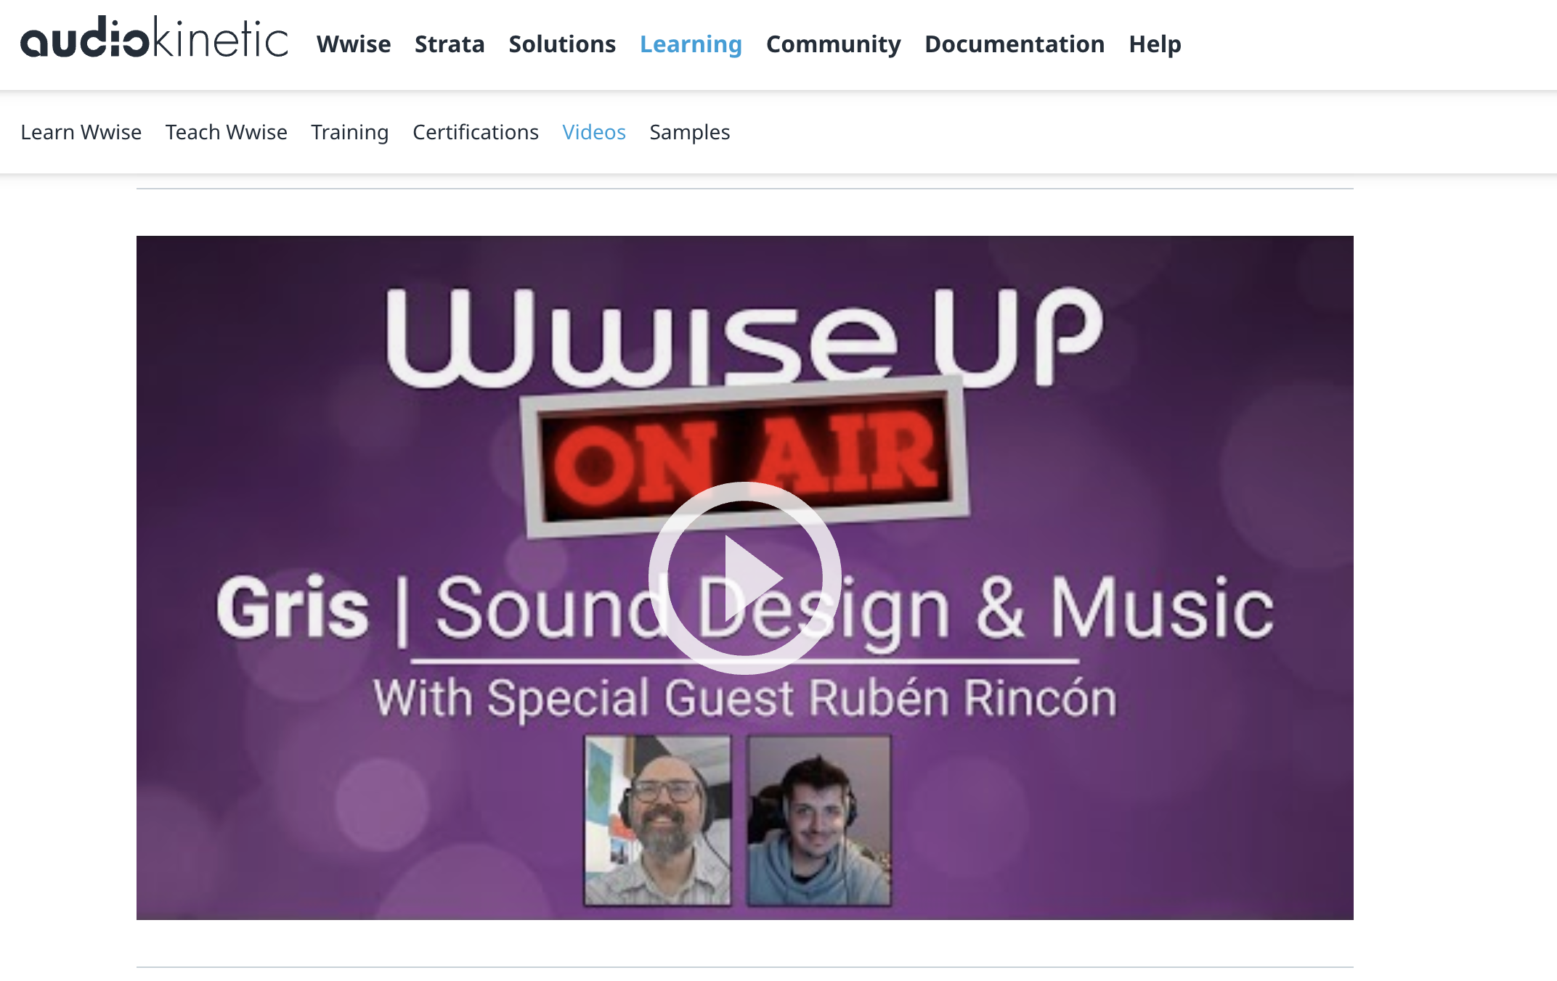
Task: Open the Help menu
Action: point(1155,44)
